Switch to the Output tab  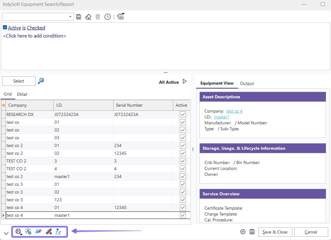pyautogui.click(x=247, y=83)
